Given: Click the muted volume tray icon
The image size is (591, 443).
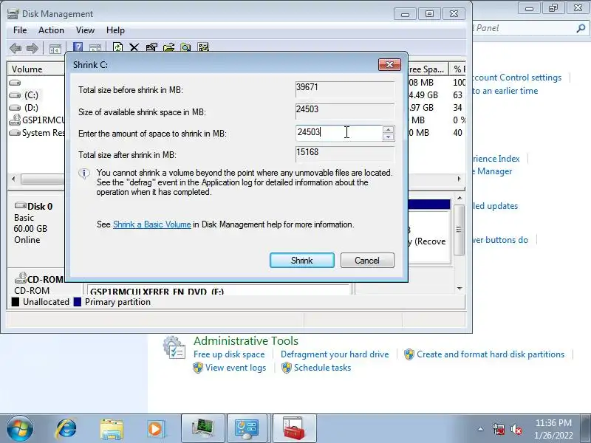Looking at the screenshot, I should [516, 429].
